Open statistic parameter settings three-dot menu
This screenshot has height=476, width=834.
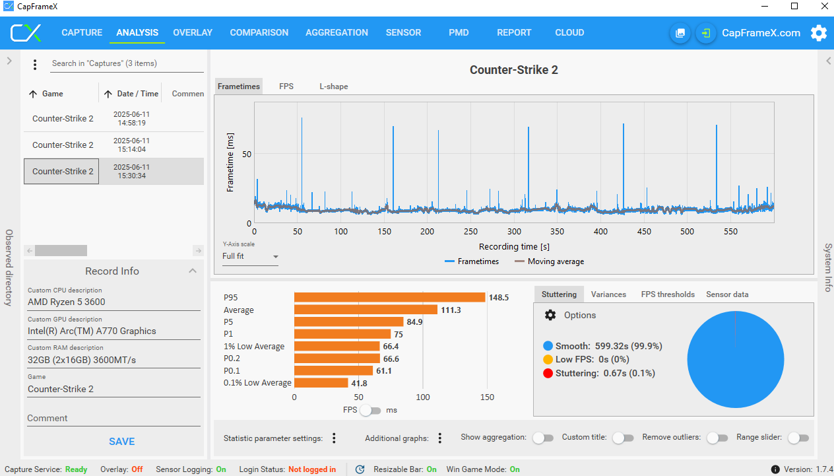pos(335,438)
